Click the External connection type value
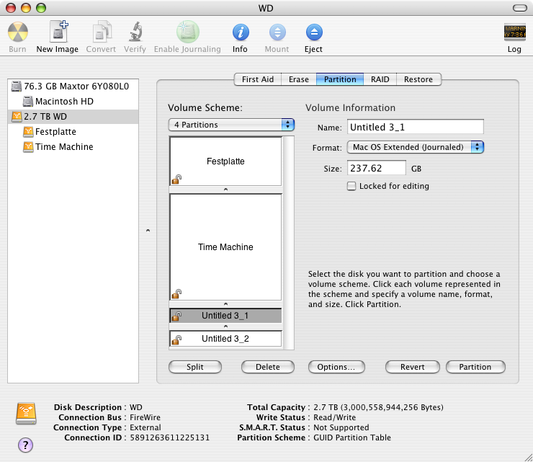 (x=145, y=427)
